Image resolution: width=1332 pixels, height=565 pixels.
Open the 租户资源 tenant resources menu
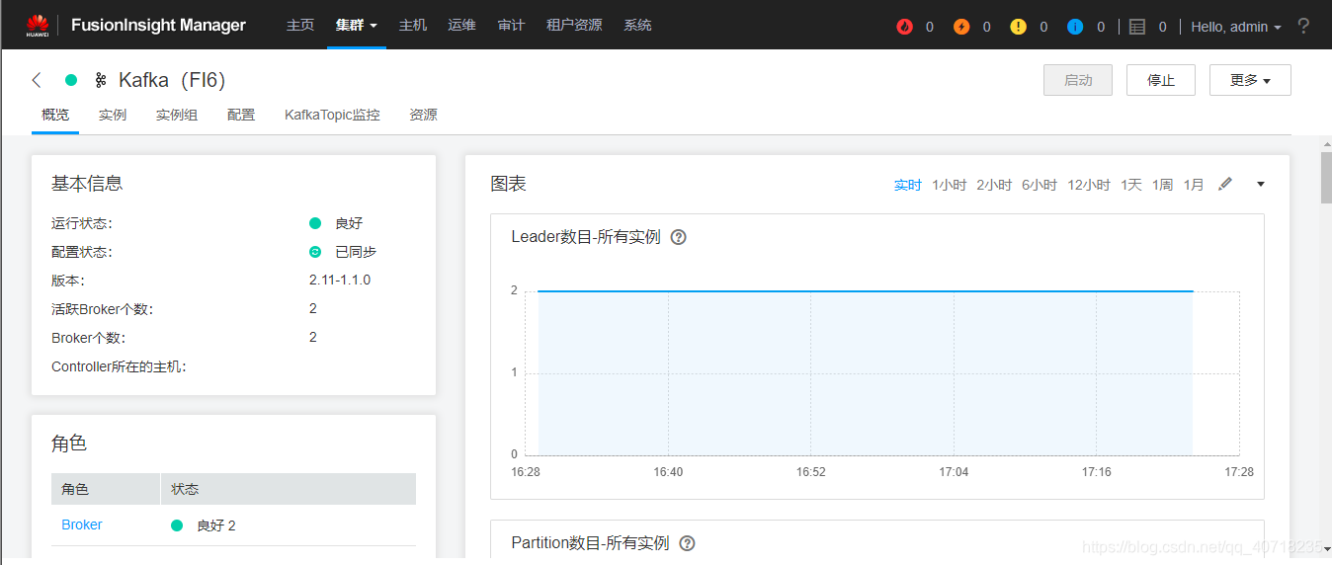[574, 26]
